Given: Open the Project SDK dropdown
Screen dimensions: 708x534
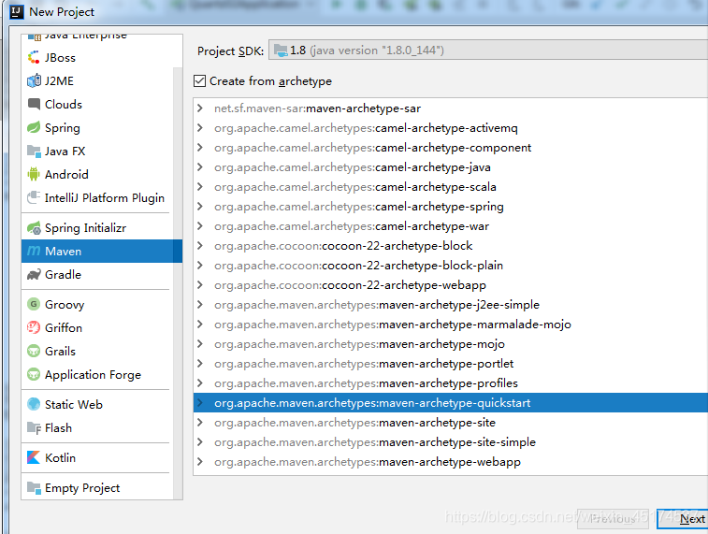Looking at the screenshot, I should tap(487, 51).
